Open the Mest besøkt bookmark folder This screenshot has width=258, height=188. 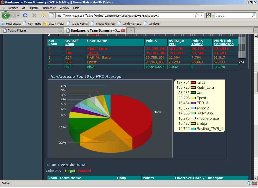point(11,24)
